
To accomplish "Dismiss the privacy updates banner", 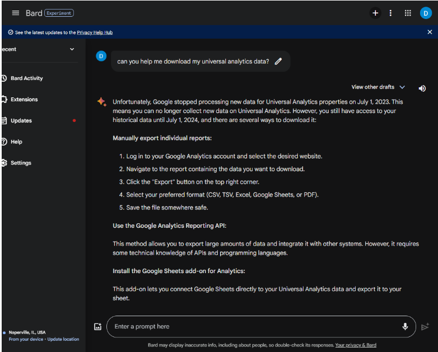I will (430, 32).
